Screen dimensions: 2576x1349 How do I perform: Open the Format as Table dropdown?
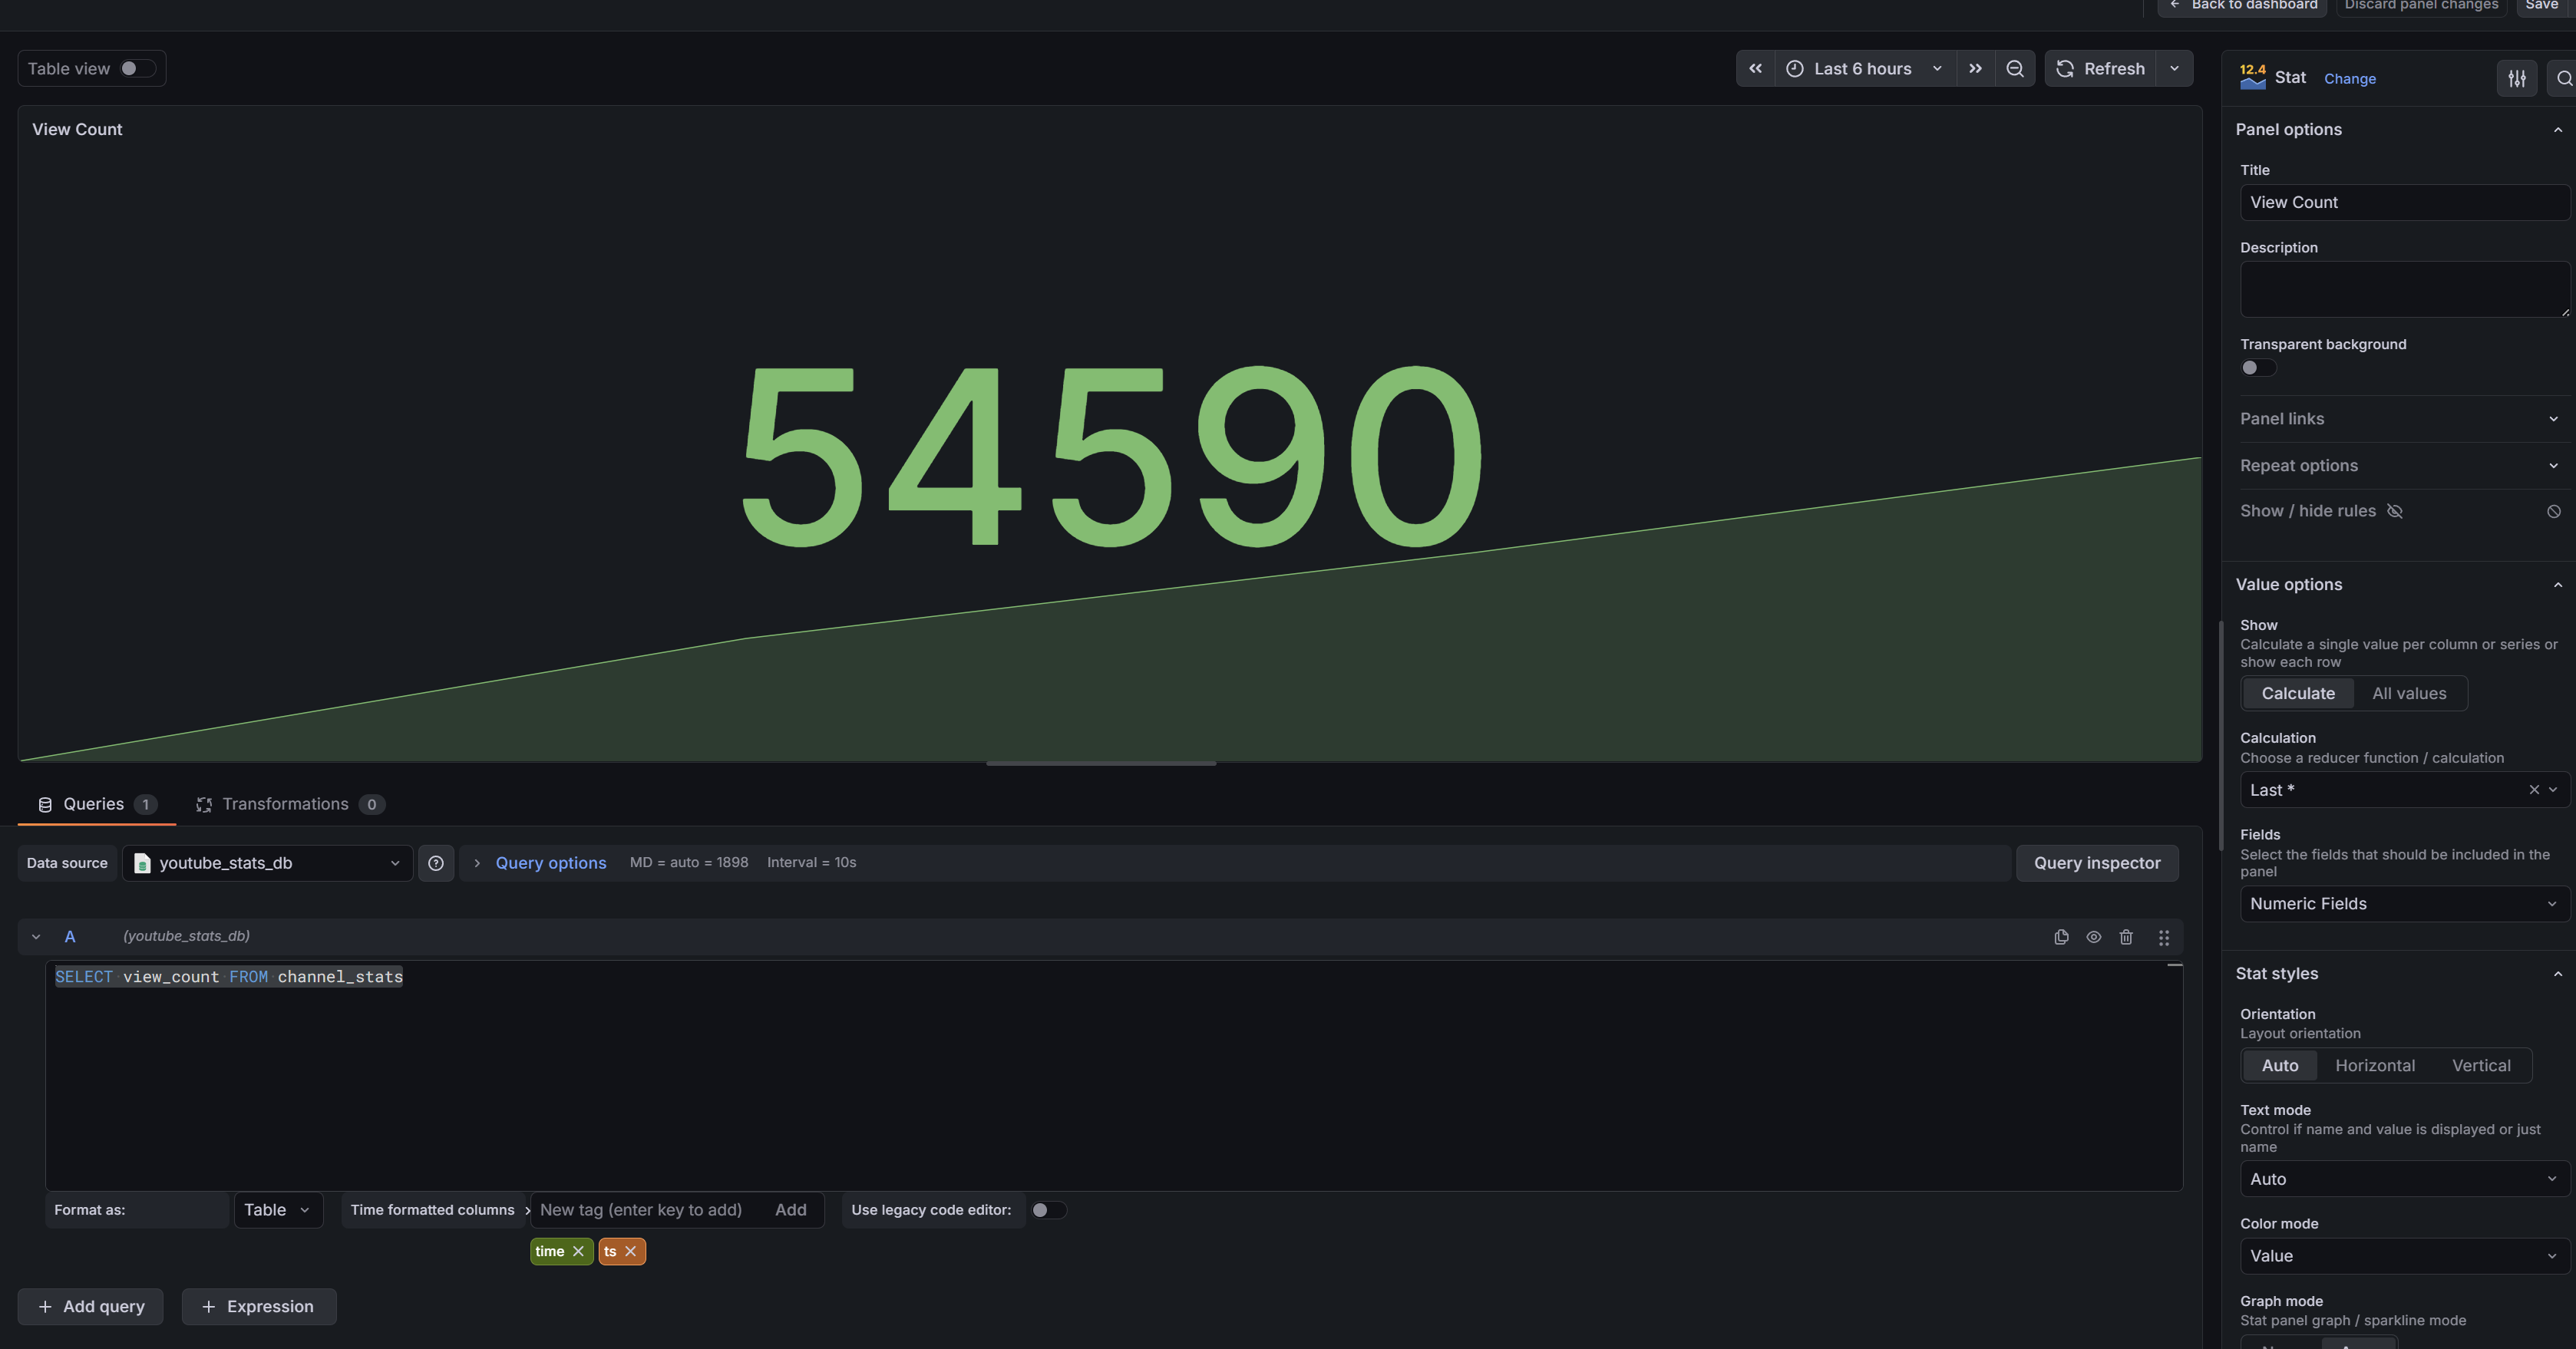[278, 1210]
